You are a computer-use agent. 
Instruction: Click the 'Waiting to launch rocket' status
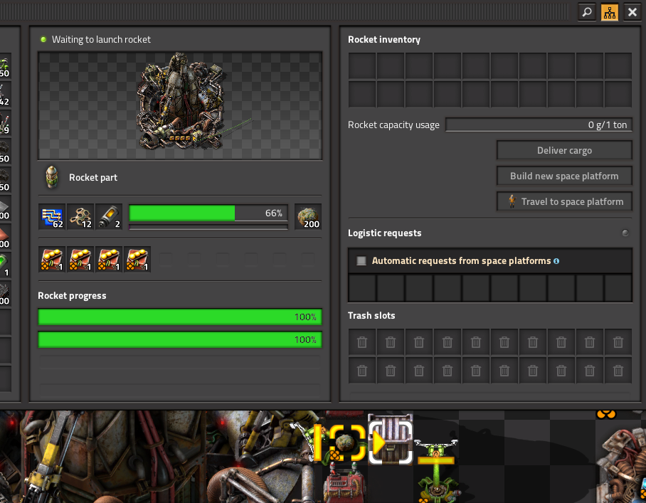tap(101, 40)
